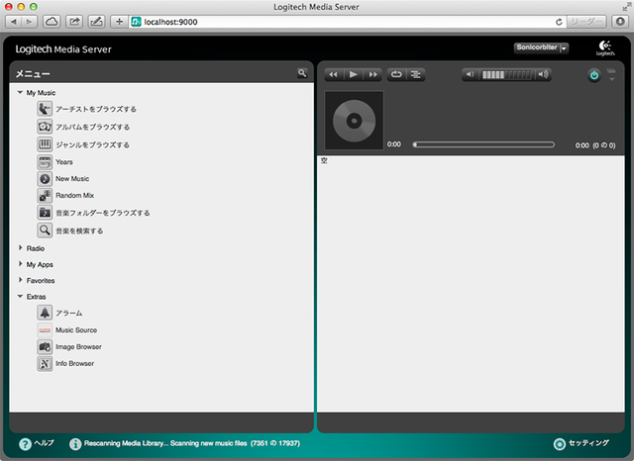The width and height of the screenshot is (634, 461).
Task: Click the ヘルプ help link
Action: pos(44,443)
